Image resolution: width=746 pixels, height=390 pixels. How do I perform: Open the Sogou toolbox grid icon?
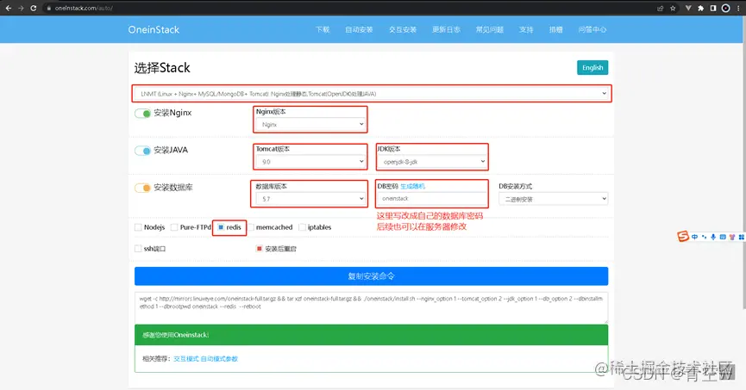tap(741, 237)
